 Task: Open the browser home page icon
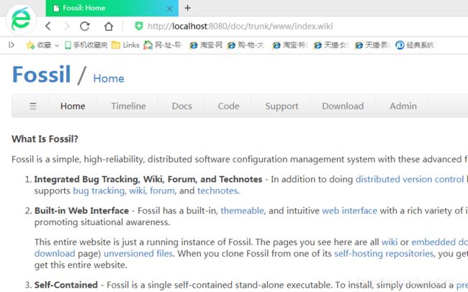(109, 26)
